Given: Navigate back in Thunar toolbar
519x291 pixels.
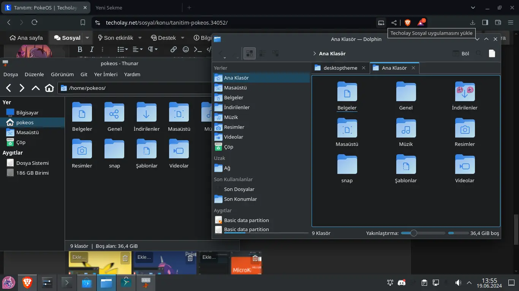Looking at the screenshot, I should tap(9, 88).
